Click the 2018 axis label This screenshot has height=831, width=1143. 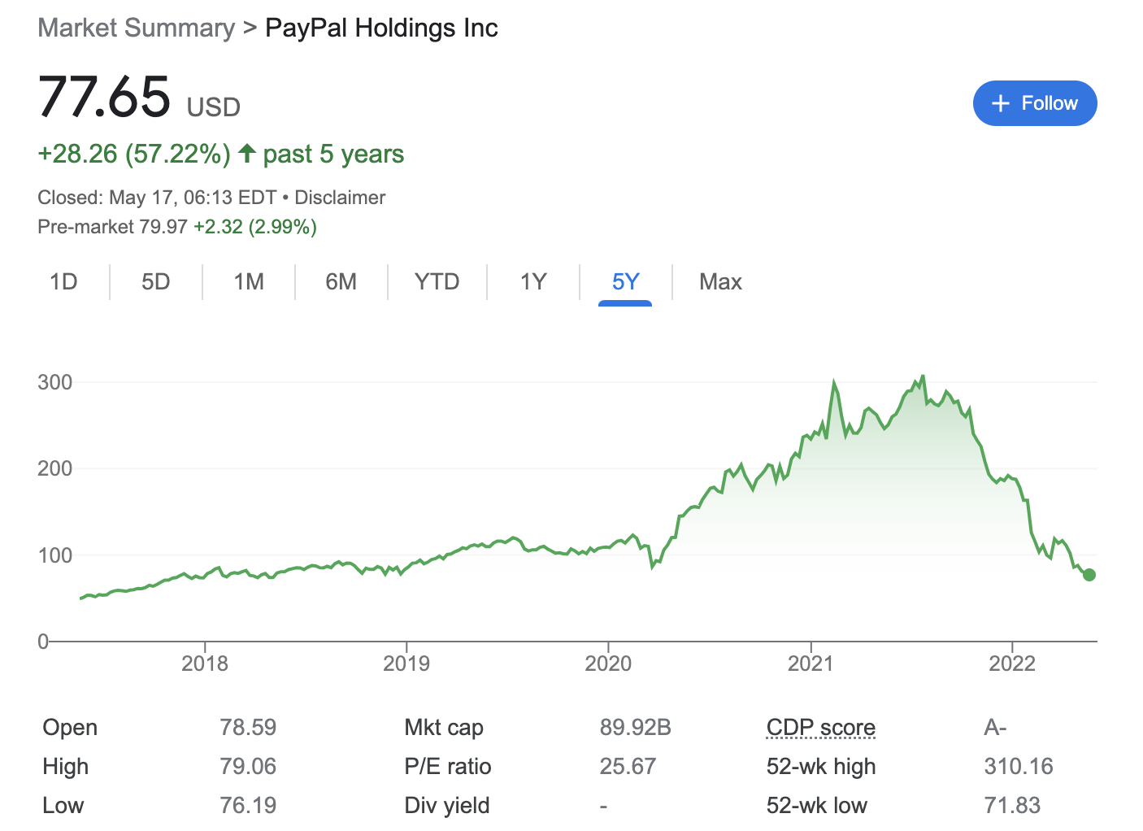(205, 663)
